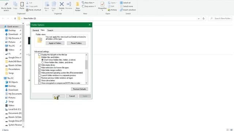Switch to the Search tab
234x131 pixels.
click(x=50, y=30)
